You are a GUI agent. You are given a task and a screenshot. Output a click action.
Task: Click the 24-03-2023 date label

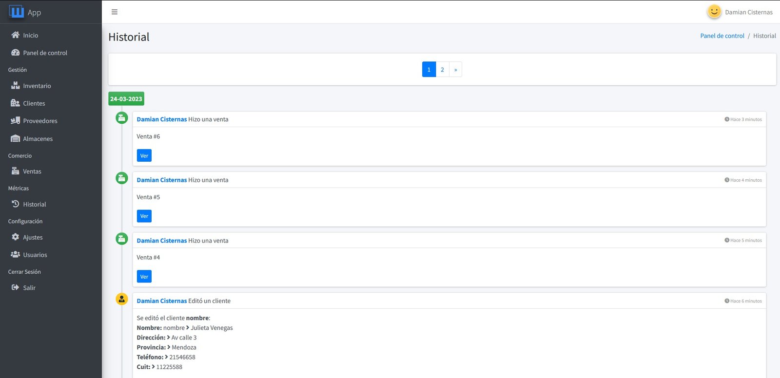(x=126, y=99)
